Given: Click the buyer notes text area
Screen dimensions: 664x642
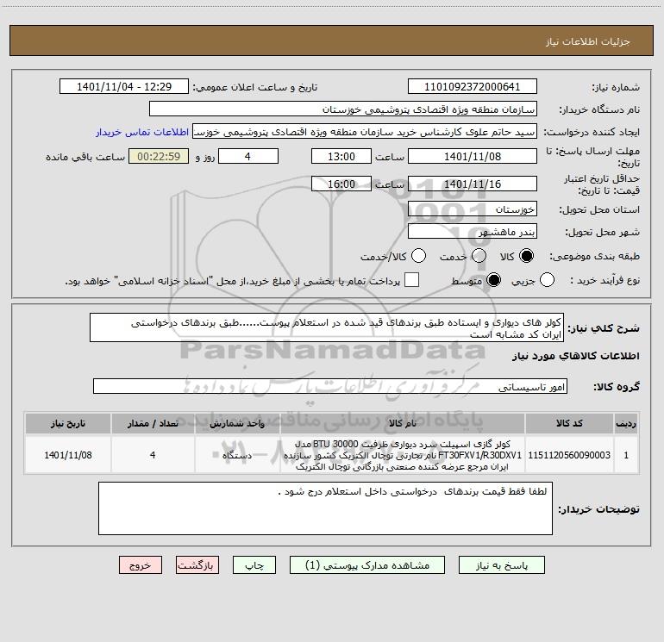Looking at the screenshot, I should [325, 508].
